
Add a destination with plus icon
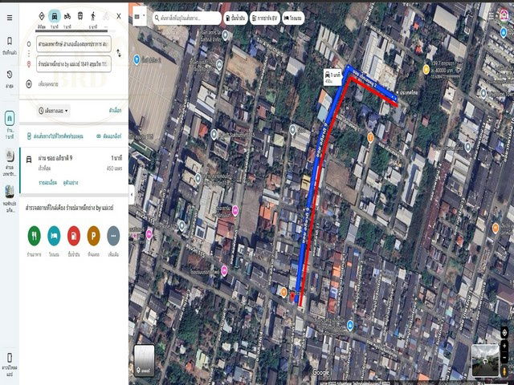coord(29,84)
